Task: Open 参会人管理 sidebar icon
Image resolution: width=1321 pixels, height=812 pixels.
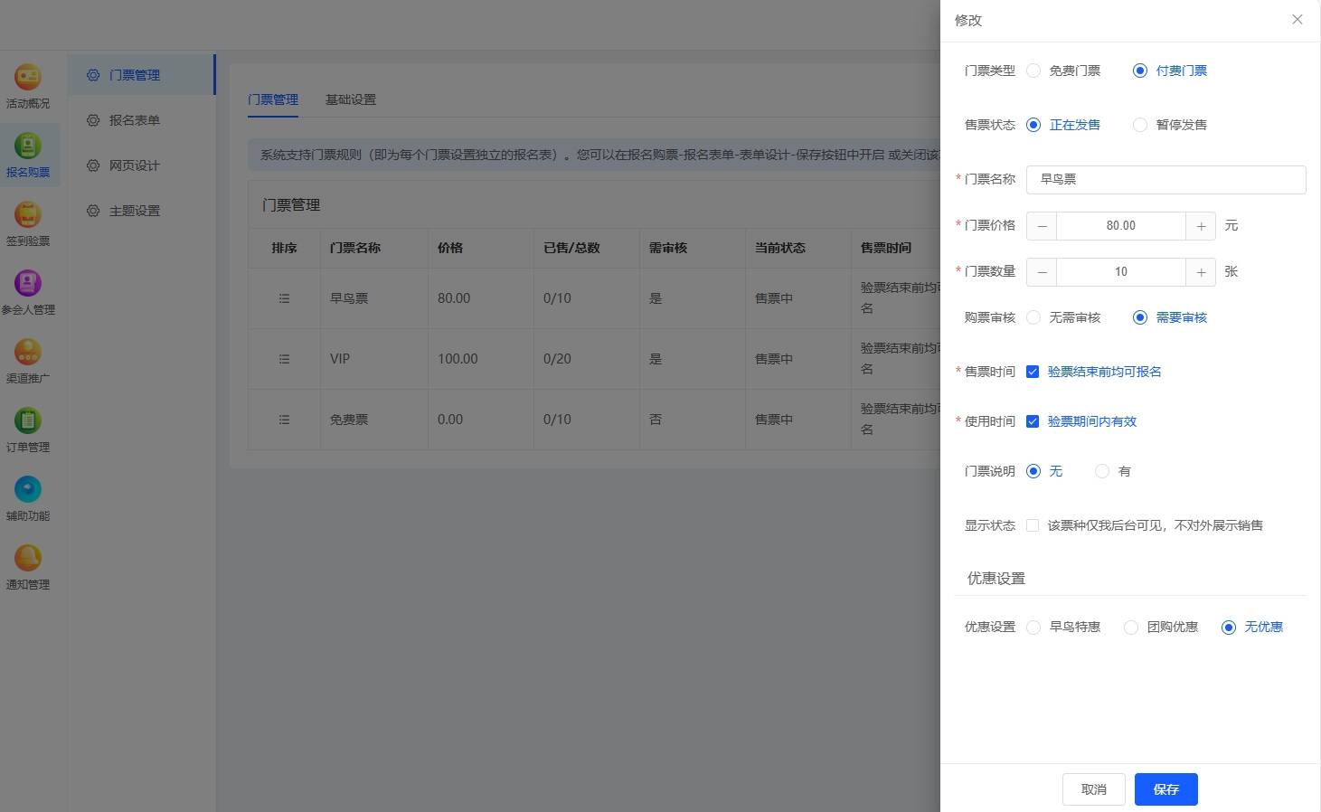Action: tap(28, 283)
